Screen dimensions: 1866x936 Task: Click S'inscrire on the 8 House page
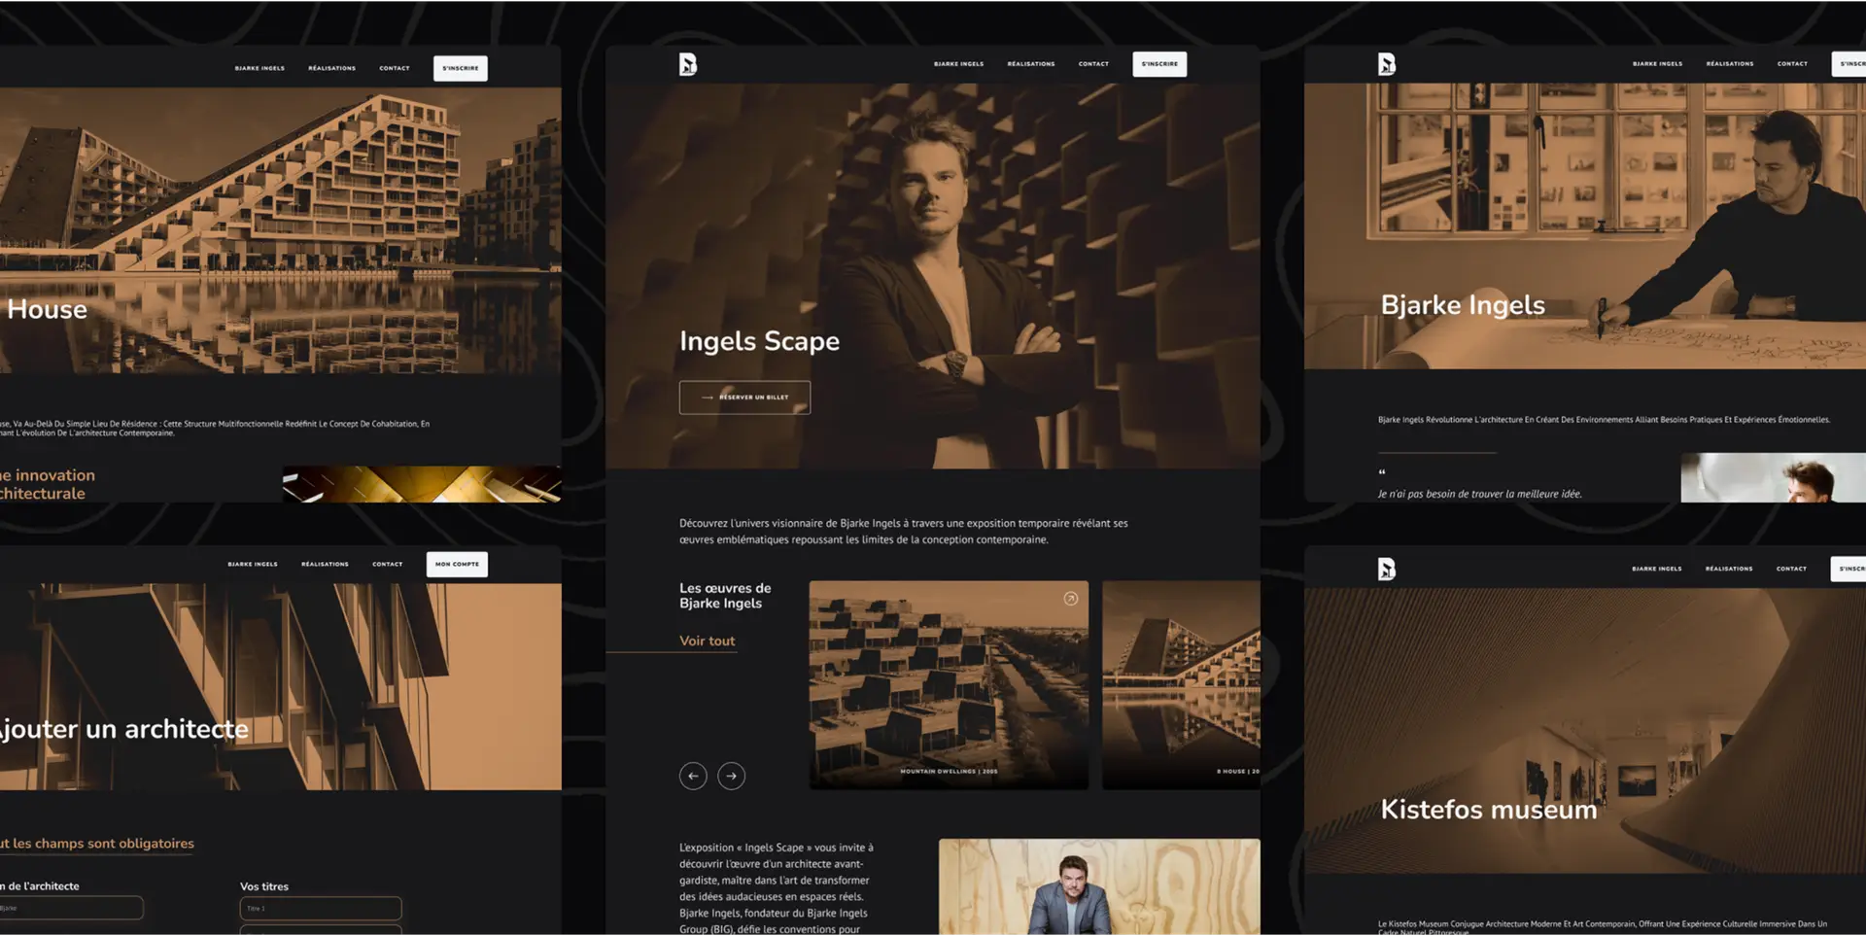click(x=460, y=68)
